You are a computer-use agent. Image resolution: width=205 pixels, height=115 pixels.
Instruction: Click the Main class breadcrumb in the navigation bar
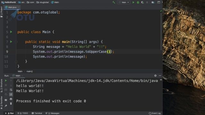(x=55, y=2)
